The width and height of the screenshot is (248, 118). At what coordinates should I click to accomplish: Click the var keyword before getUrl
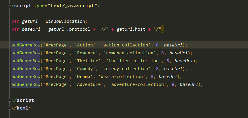click(x=15, y=21)
